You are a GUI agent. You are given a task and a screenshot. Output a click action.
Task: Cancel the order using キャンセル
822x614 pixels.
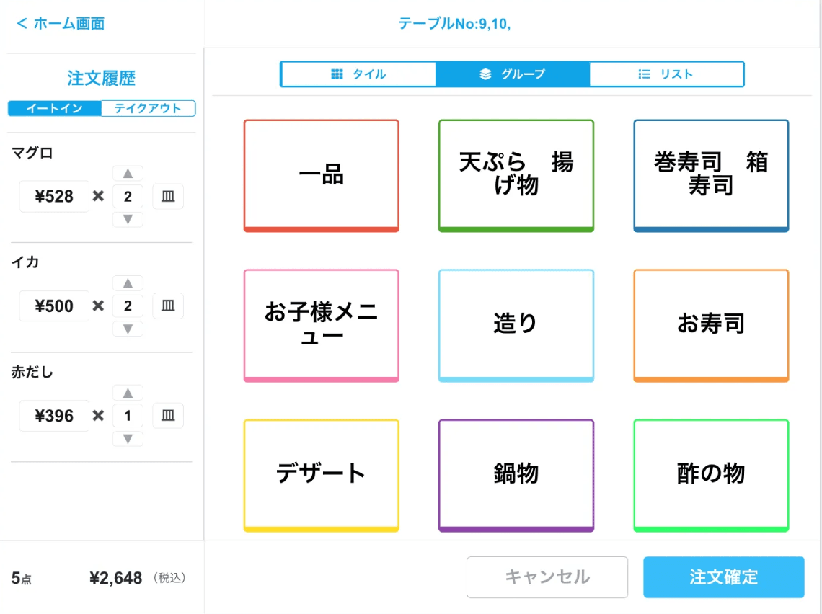[x=547, y=577]
